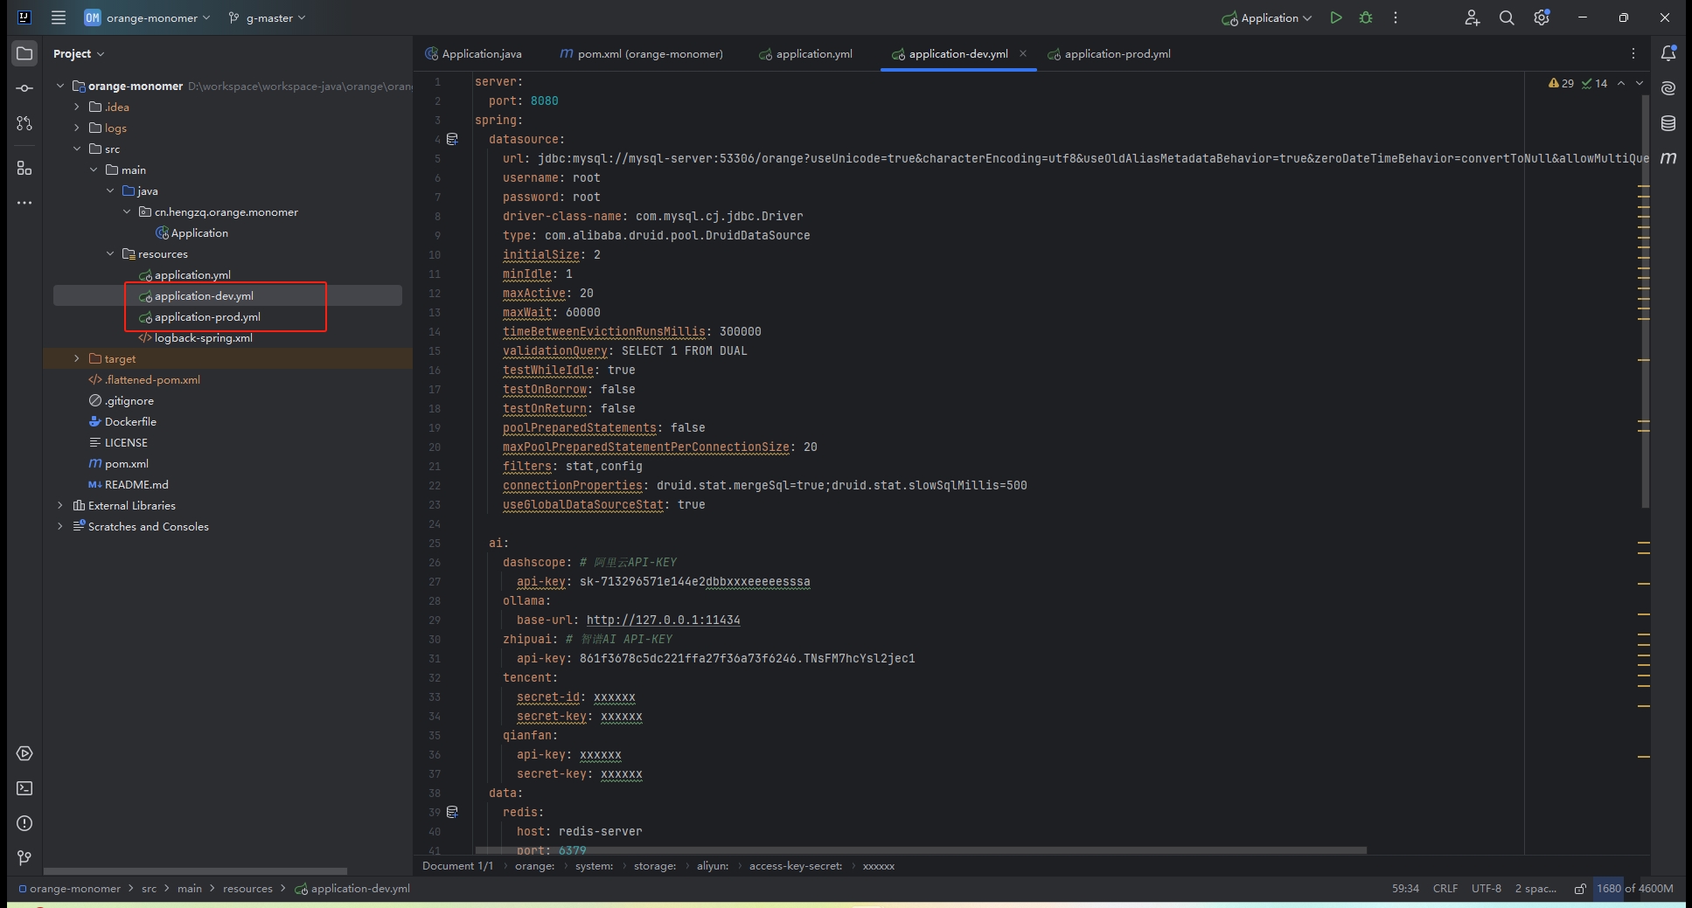Show more tool windows ellipsis
The image size is (1692, 908).
[24, 203]
